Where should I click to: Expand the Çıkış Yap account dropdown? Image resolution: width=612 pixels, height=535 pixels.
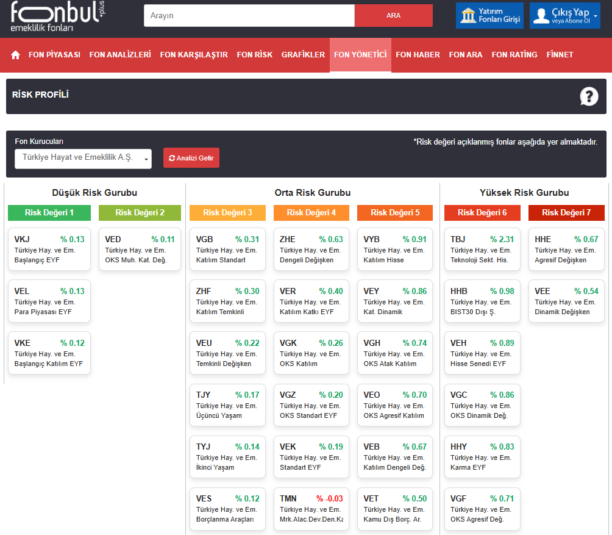pyautogui.click(x=565, y=16)
